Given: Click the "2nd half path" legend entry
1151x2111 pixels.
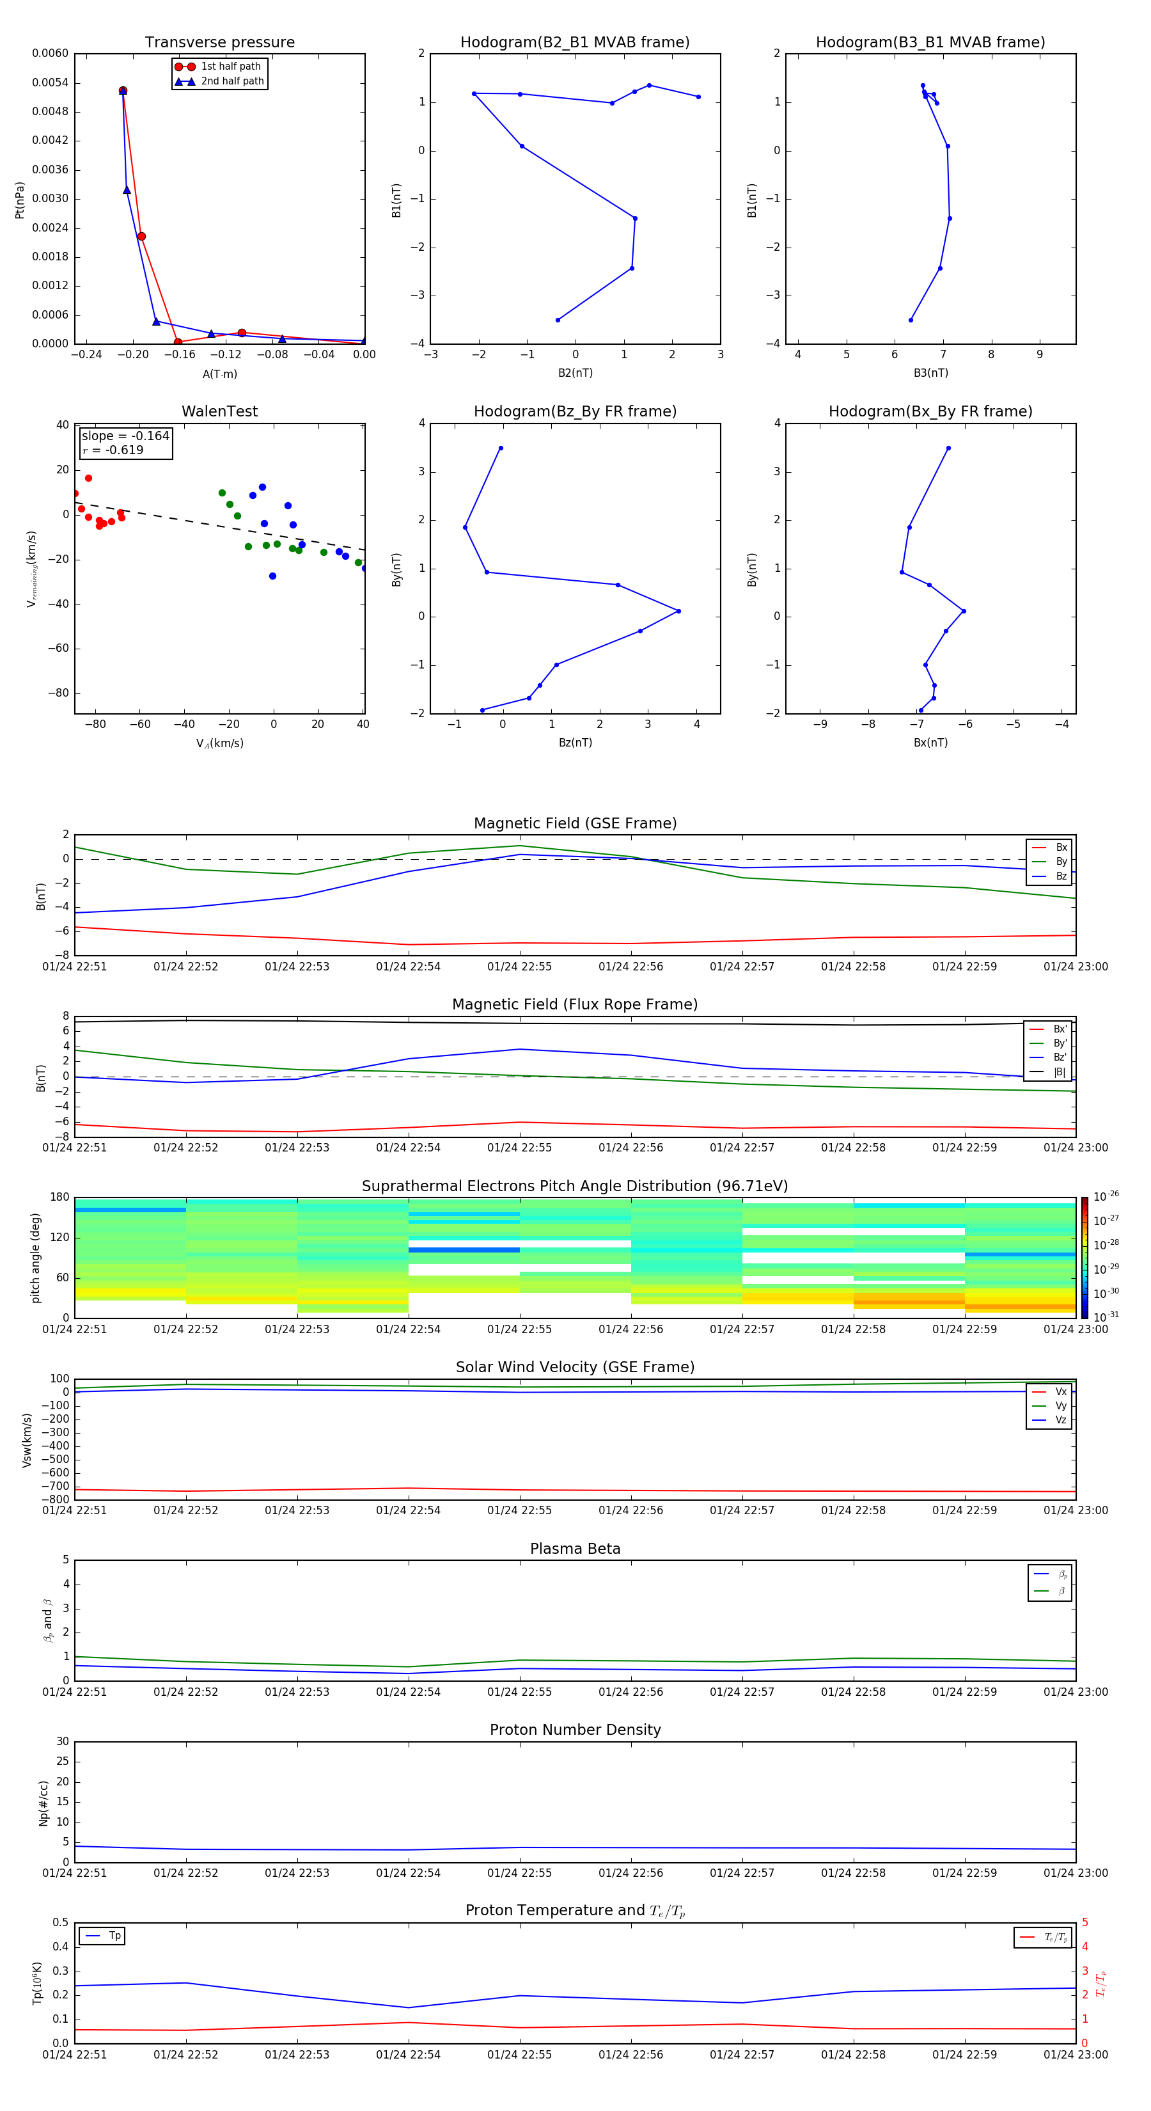Looking at the screenshot, I should pyautogui.click(x=219, y=81).
